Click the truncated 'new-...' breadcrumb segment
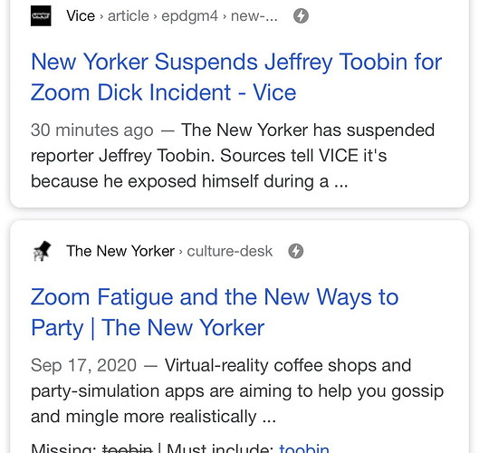The image size is (479, 453). click(254, 16)
